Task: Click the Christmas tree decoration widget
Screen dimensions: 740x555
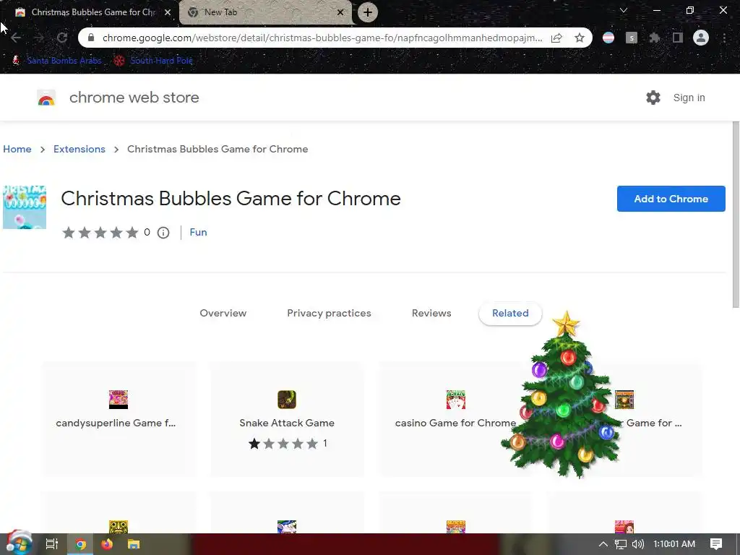Action: pyautogui.click(x=563, y=395)
